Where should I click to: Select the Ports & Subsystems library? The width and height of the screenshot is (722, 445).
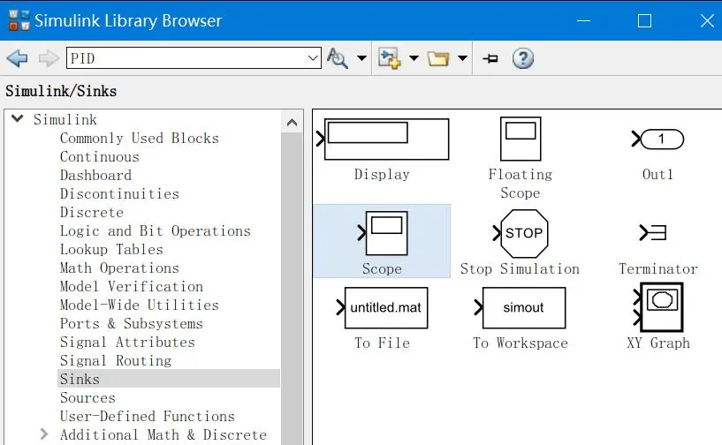pyautogui.click(x=132, y=323)
